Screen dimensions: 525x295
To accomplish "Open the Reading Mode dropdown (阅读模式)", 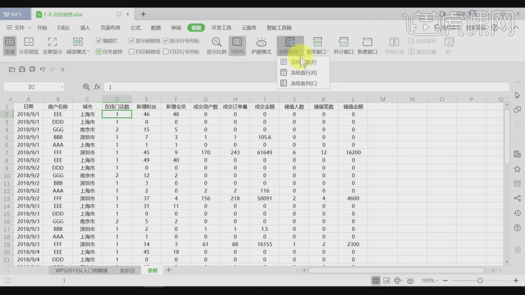I will point(77,46).
